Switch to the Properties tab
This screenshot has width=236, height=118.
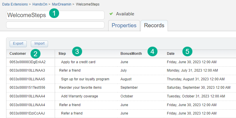click(124, 26)
